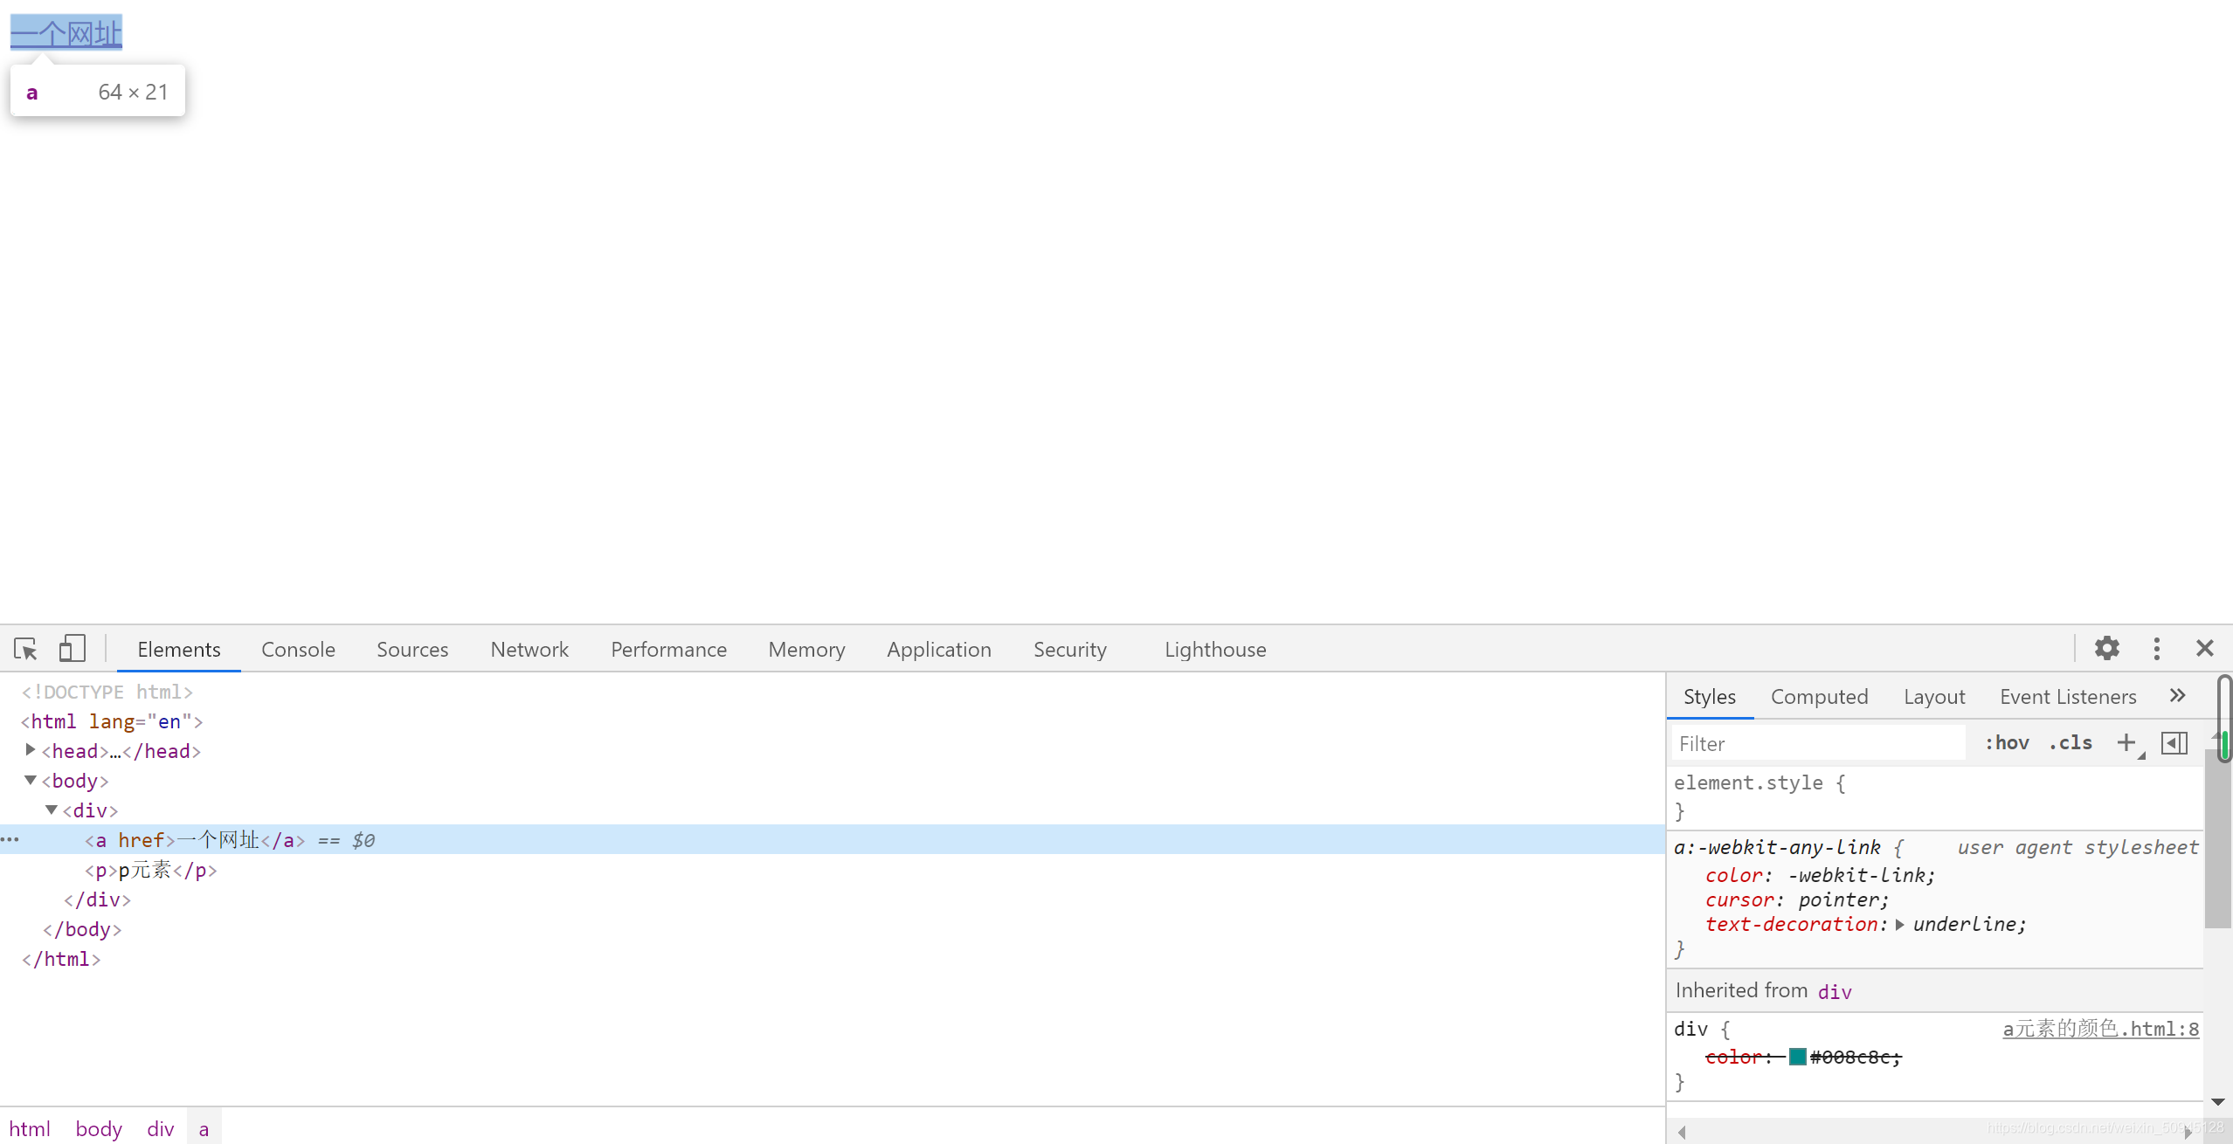Open the Sources tab

pos(412,650)
